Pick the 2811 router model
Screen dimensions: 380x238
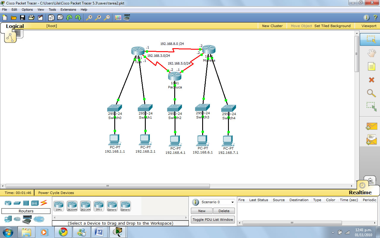pos(99,206)
